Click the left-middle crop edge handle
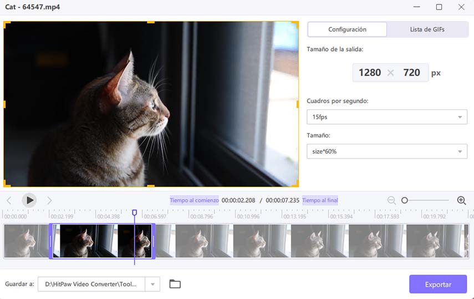Image resolution: width=474 pixels, height=299 pixels. pos(4,104)
